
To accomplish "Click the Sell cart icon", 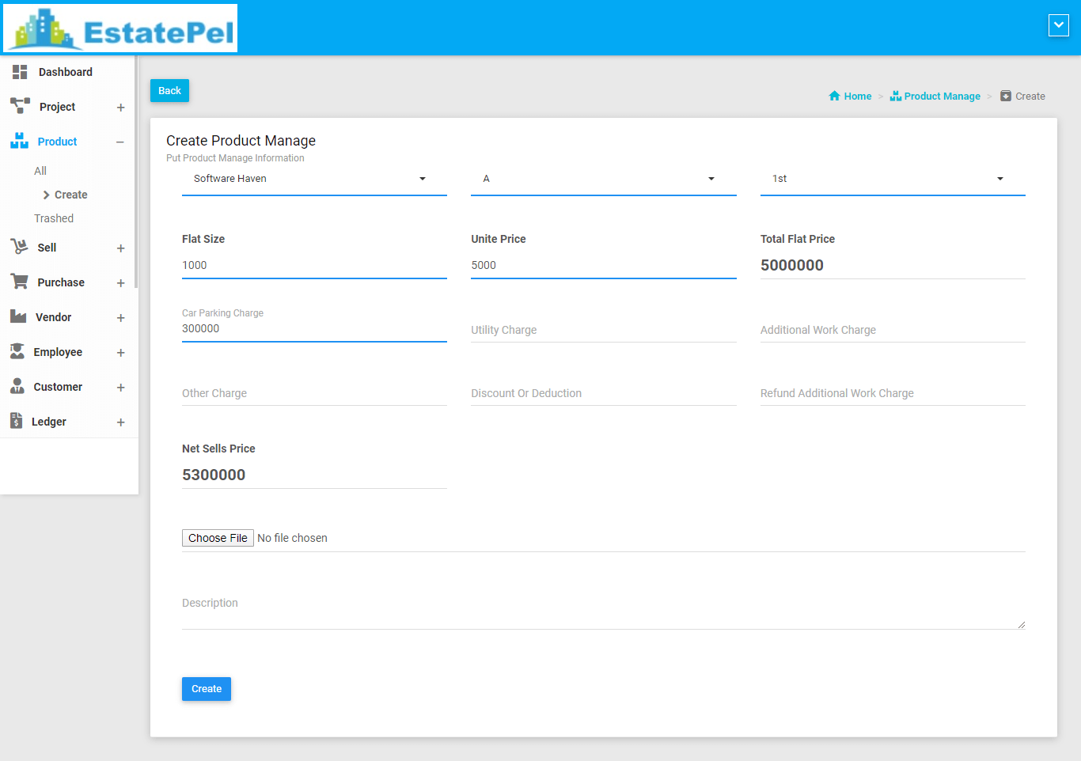I will coord(19,247).
